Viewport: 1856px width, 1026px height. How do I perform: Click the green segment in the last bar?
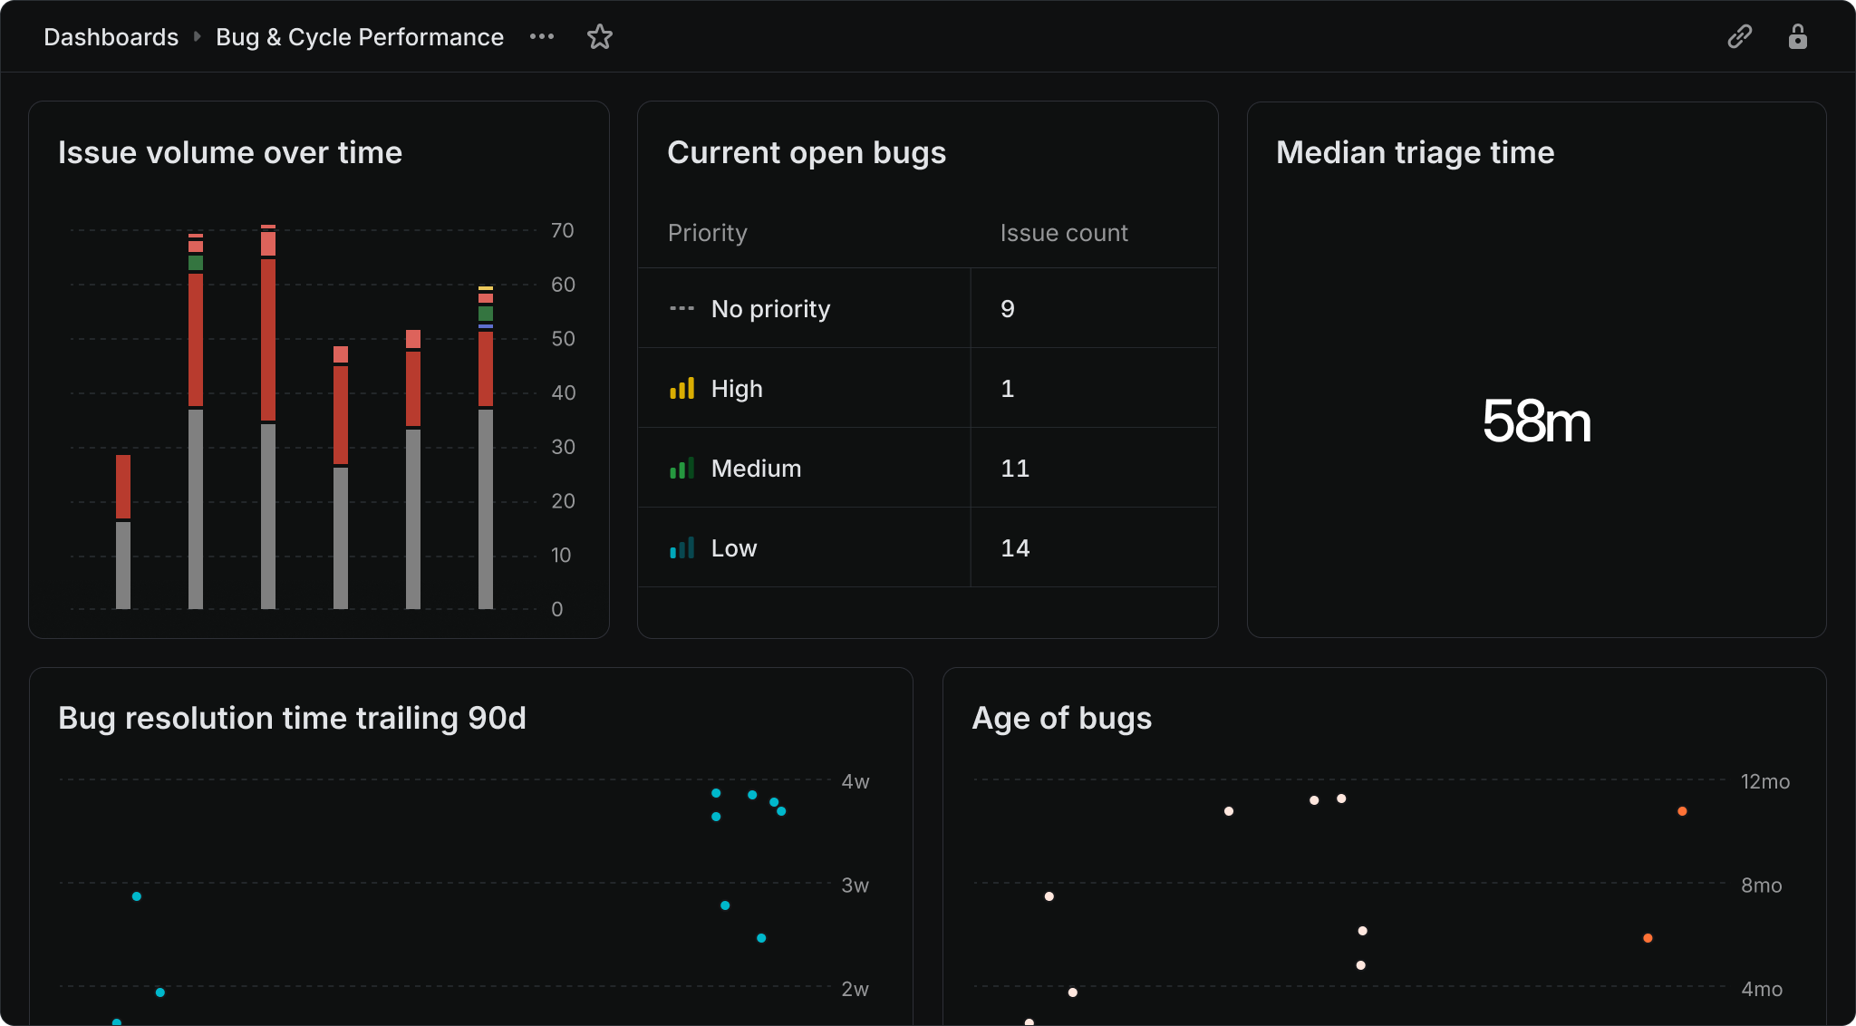tap(486, 314)
